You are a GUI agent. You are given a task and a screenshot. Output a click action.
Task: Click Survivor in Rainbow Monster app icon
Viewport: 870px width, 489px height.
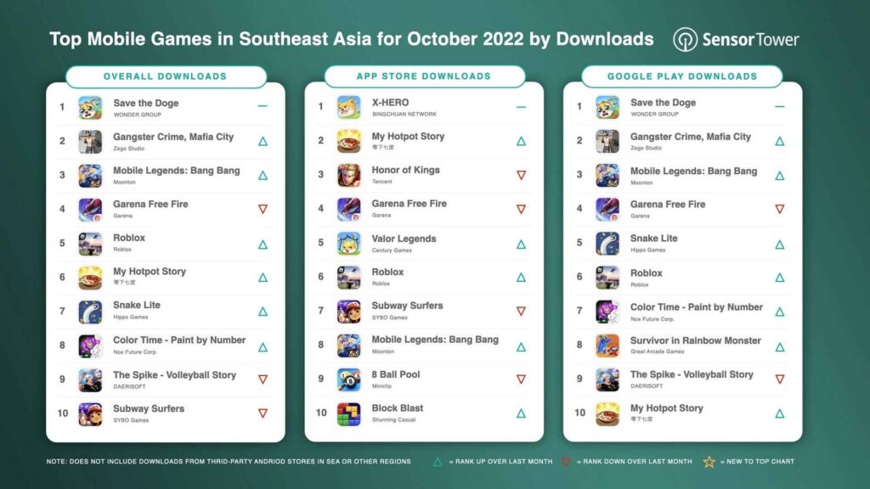pos(607,346)
